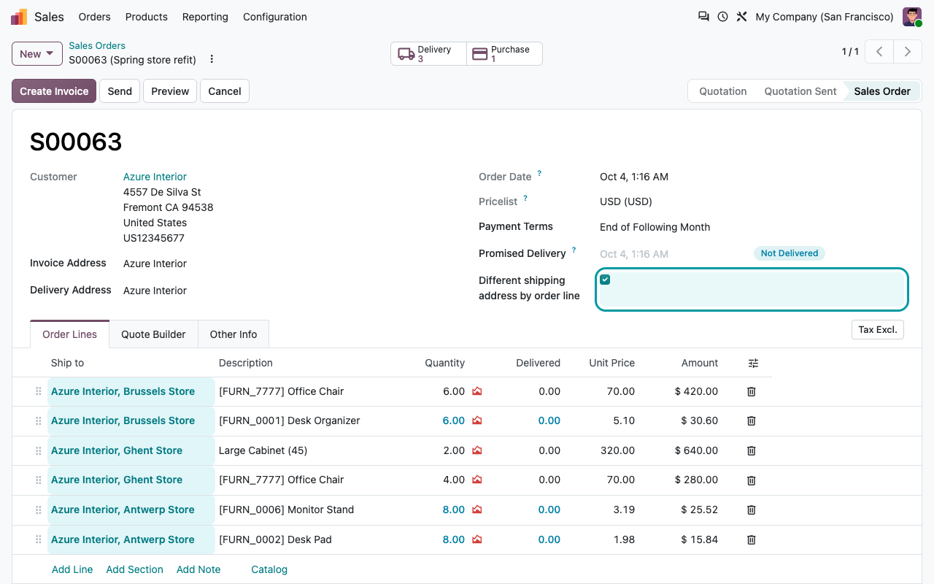
Task: Click the Create Invoice button
Action: coord(54,91)
